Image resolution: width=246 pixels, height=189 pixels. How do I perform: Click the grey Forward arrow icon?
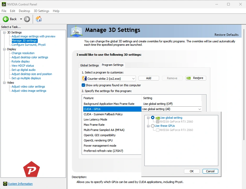click(x=27, y=19)
